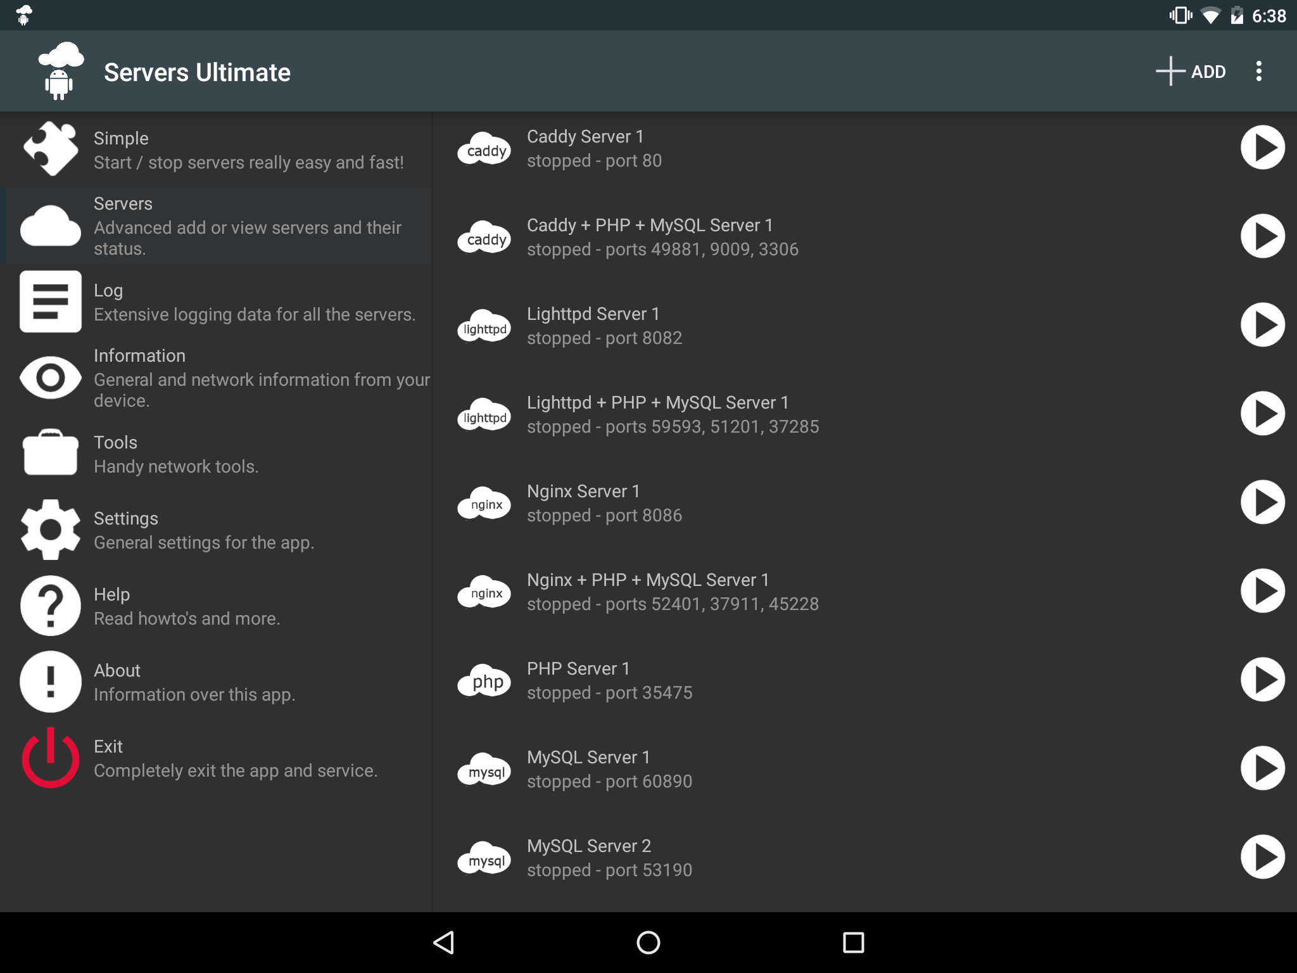Click mysql cloud icon for MySQL Server 2
Screen dimensions: 1297x973
point(484,858)
